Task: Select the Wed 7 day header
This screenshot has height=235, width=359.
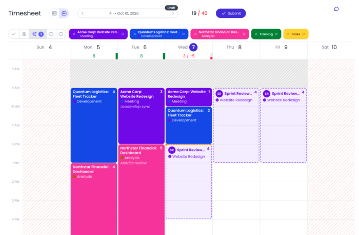Action: tap(188, 47)
